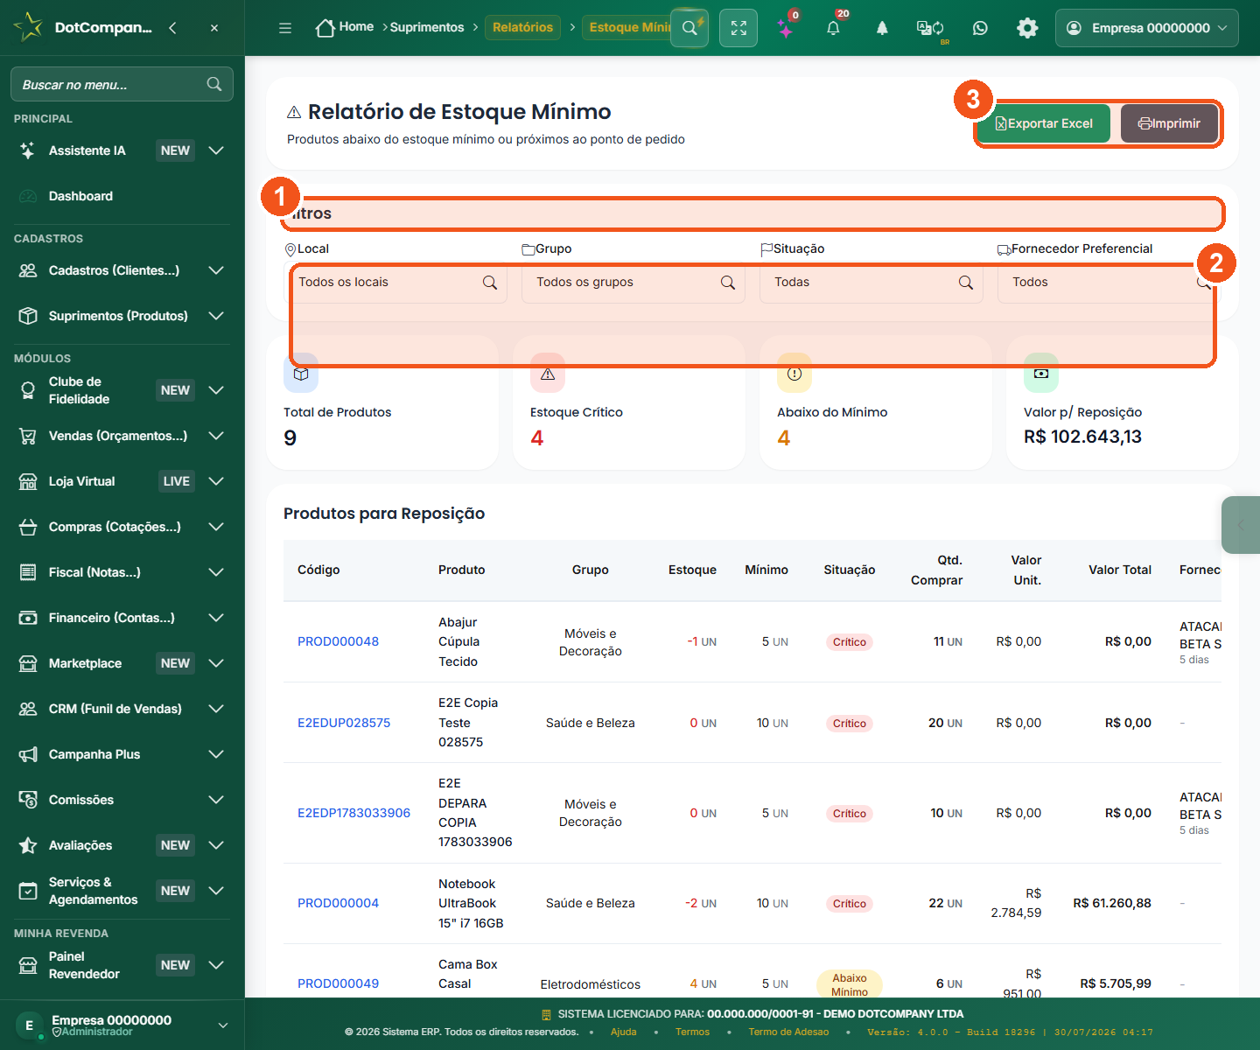Viewport: 1260px width, 1050px height.
Task: Click the Estoque Crítico warning triangle icon
Action: (548, 374)
